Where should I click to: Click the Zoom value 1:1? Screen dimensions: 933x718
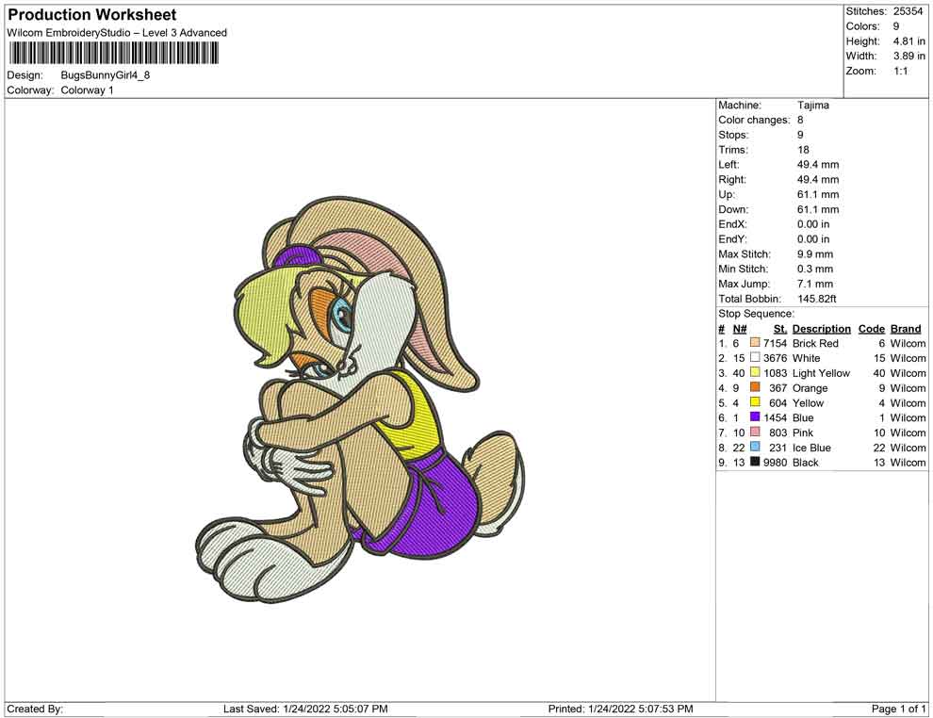(900, 71)
